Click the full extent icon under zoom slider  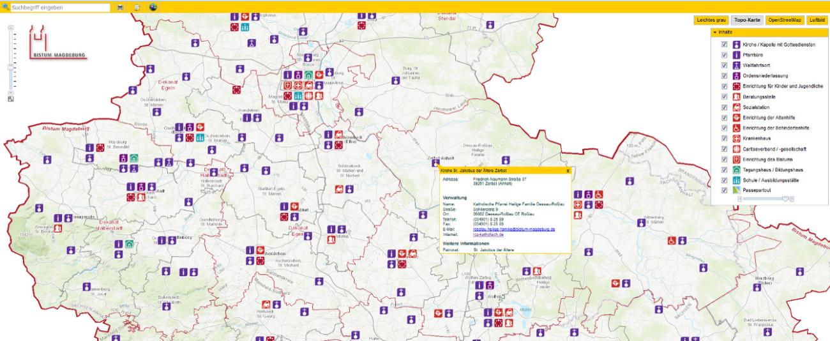(x=10, y=98)
